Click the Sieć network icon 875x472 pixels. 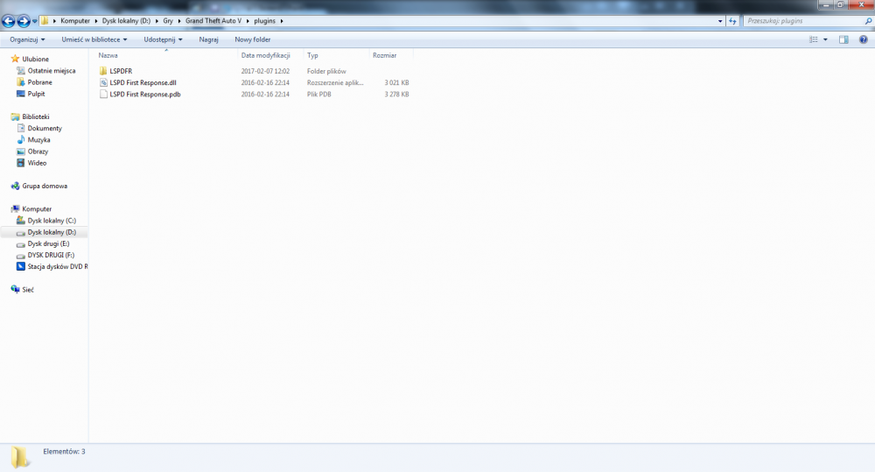click(15, 289)
